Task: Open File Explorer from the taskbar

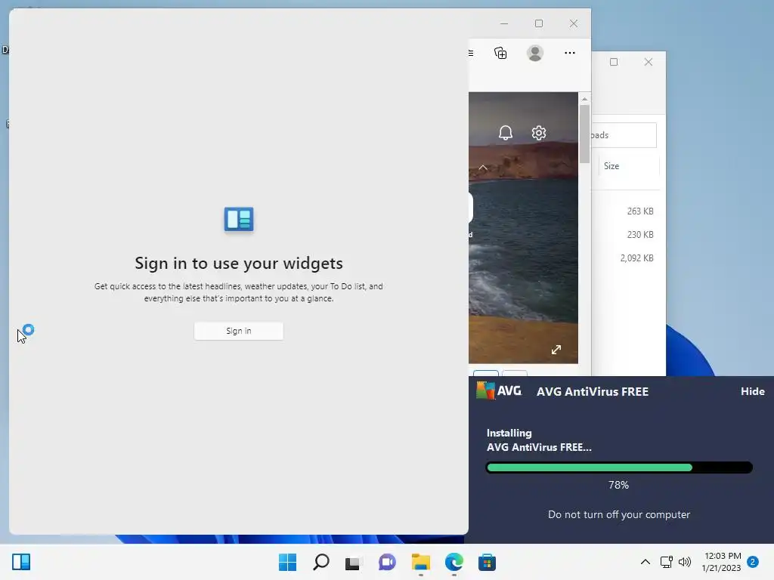Action: pos(420,562)
